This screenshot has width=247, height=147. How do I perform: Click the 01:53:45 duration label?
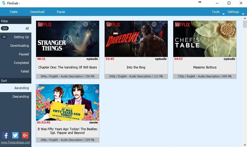(x=44, y=122)
